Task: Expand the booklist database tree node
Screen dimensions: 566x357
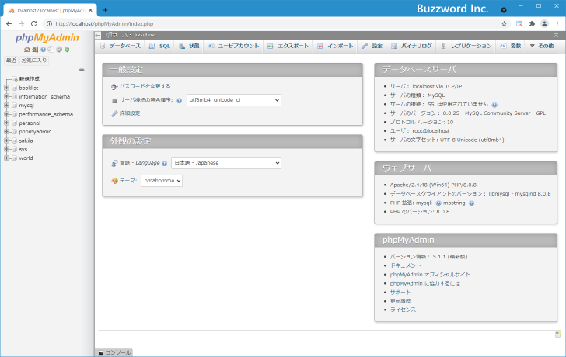Action: coord(6,88)
